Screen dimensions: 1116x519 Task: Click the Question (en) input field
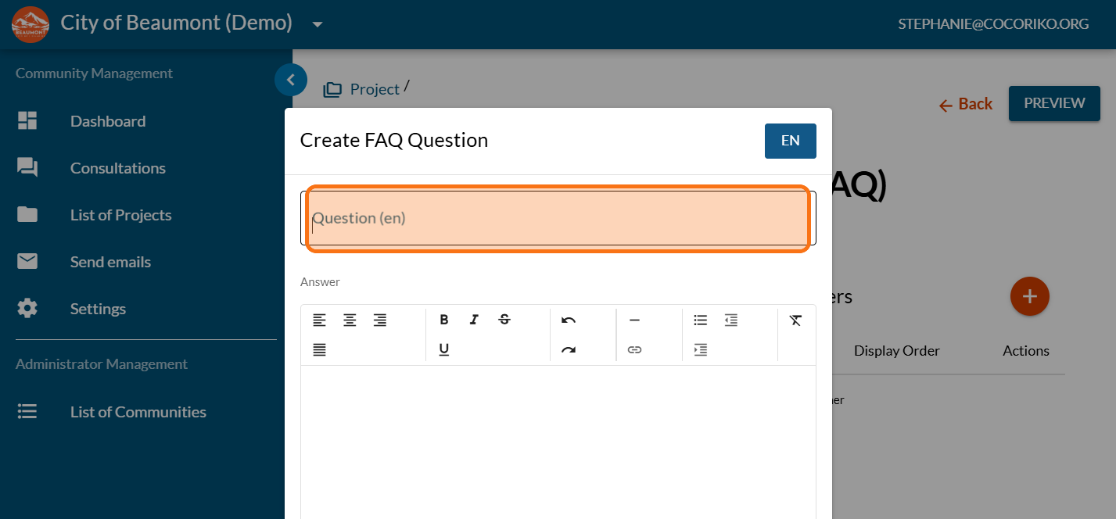[558, 219]
